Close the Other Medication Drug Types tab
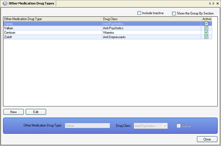Image resolution: width=221 pixels, height=146 pixels. tap(218, 3)
